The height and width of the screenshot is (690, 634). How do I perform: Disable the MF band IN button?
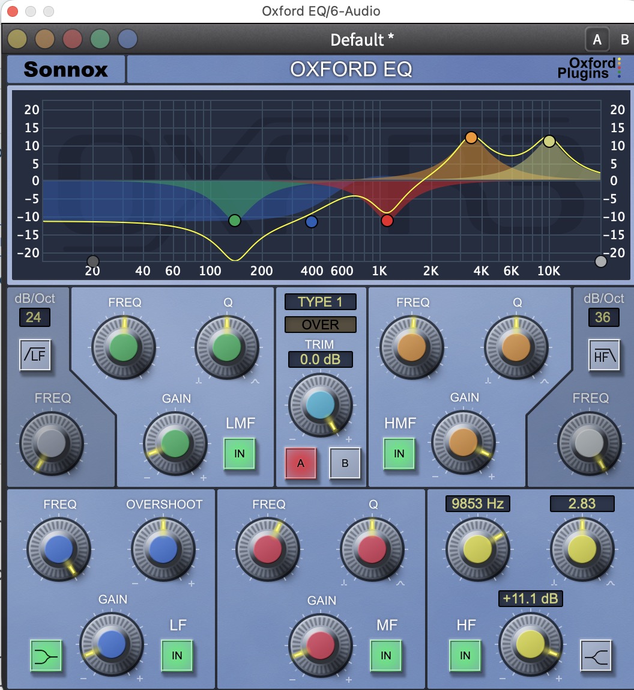coord(385,656)
